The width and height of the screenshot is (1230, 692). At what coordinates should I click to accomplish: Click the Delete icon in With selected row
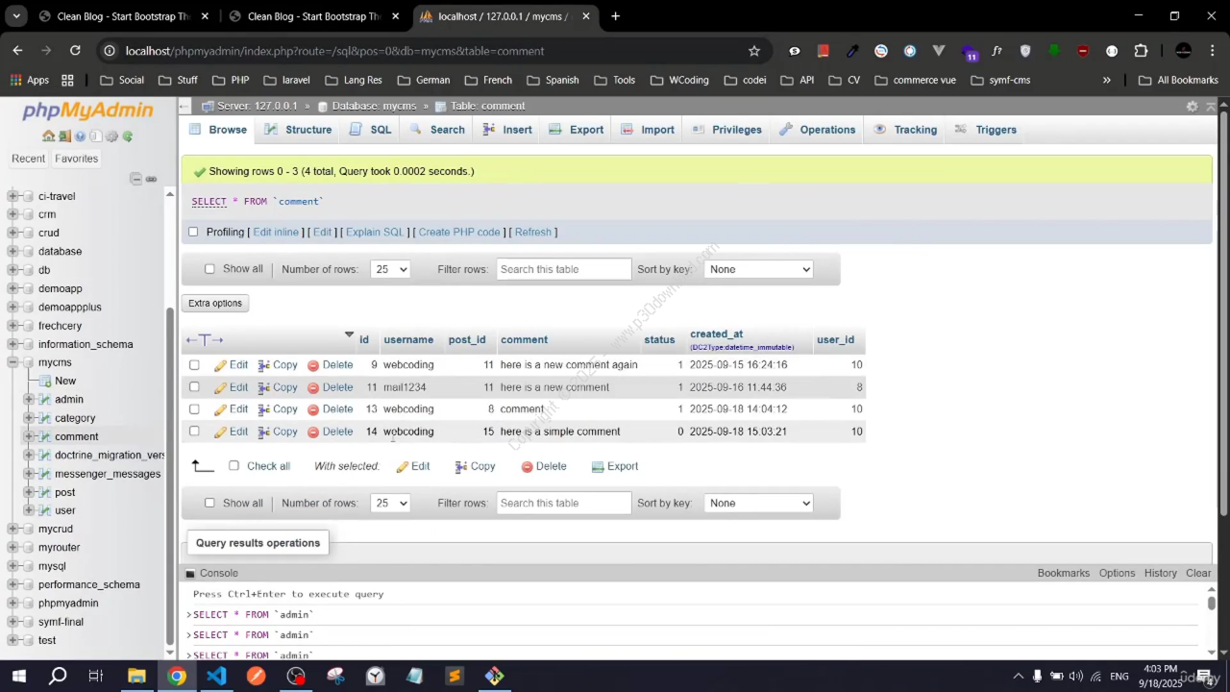527,466
